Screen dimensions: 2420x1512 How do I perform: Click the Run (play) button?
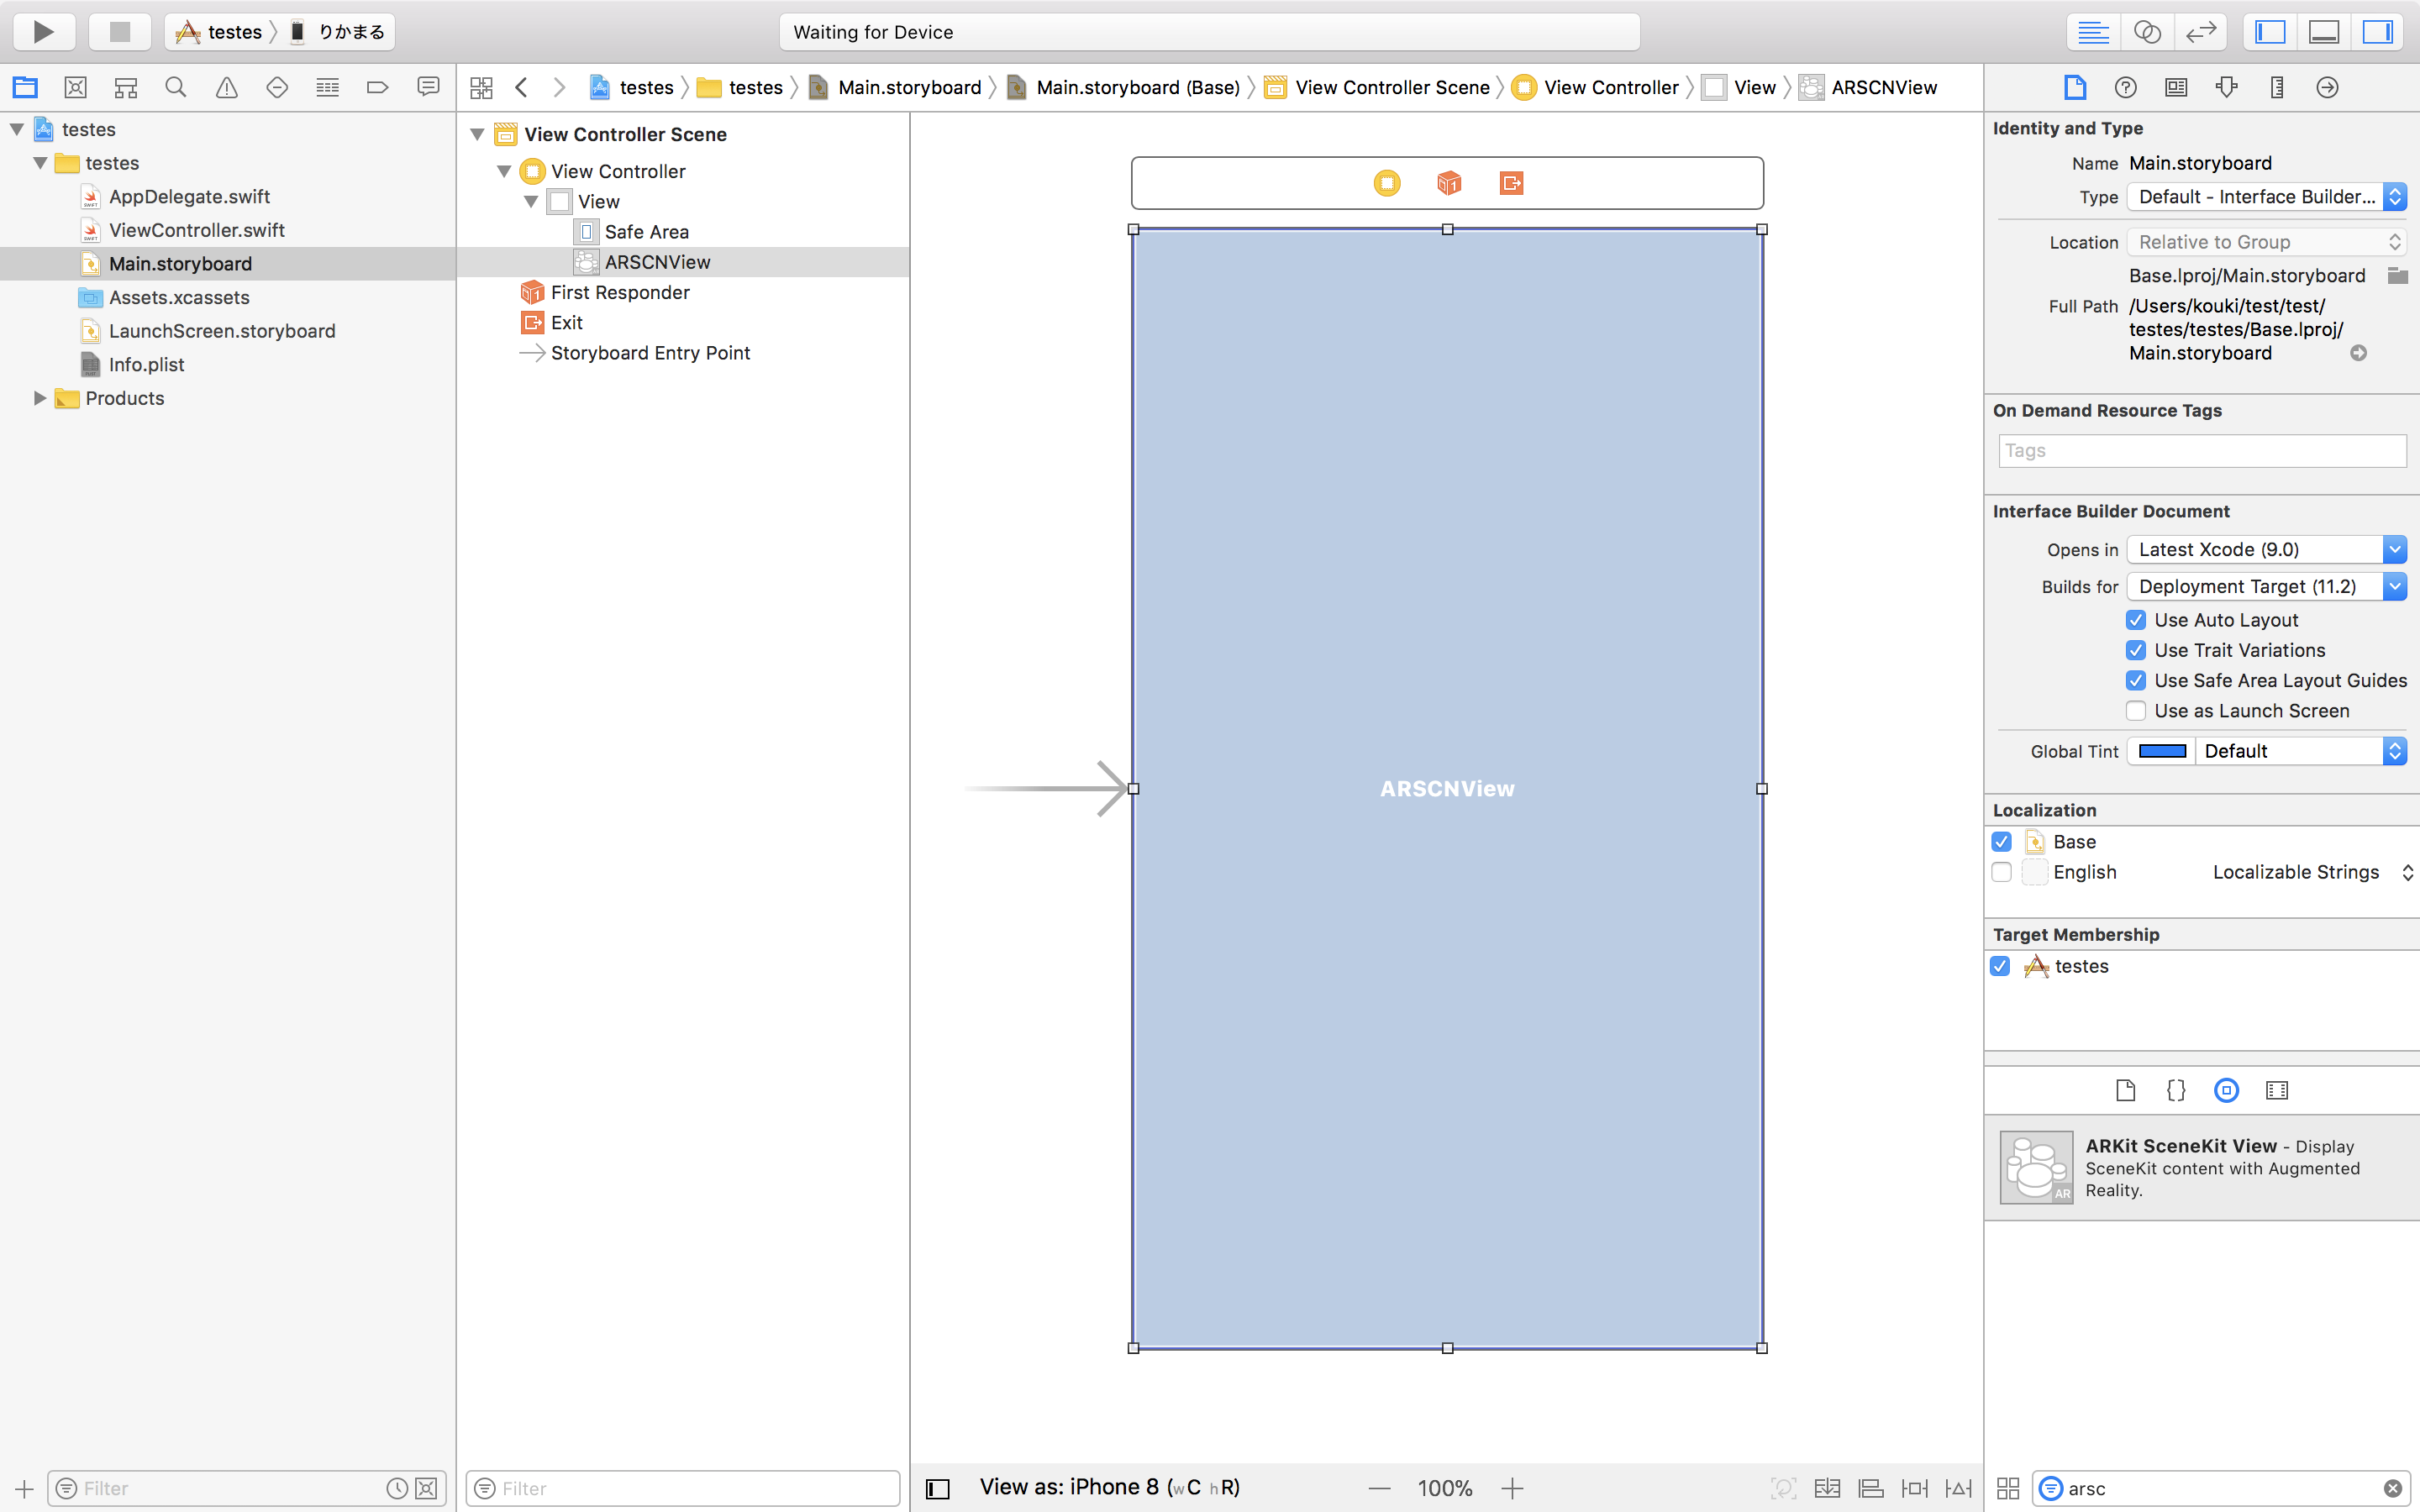[x=43, y=31]
